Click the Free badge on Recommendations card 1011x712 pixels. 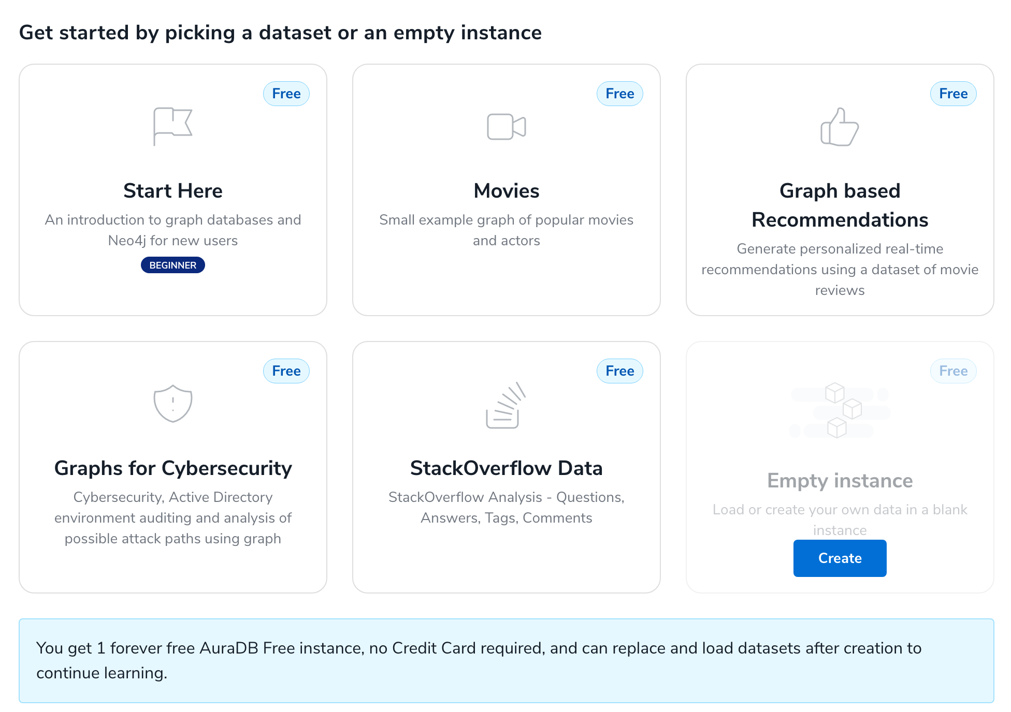(953, 94)
